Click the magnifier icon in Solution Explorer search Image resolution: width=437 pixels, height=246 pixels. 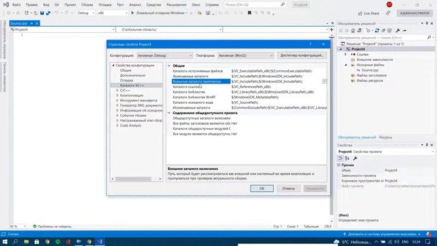click(429, 38)
